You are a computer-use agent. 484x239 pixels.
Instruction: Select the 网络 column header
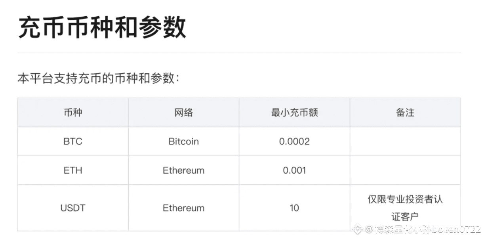tap(184, 113)
